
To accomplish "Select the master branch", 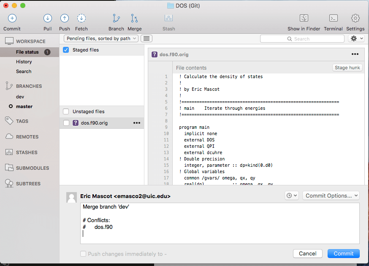I will coord(24,106).
